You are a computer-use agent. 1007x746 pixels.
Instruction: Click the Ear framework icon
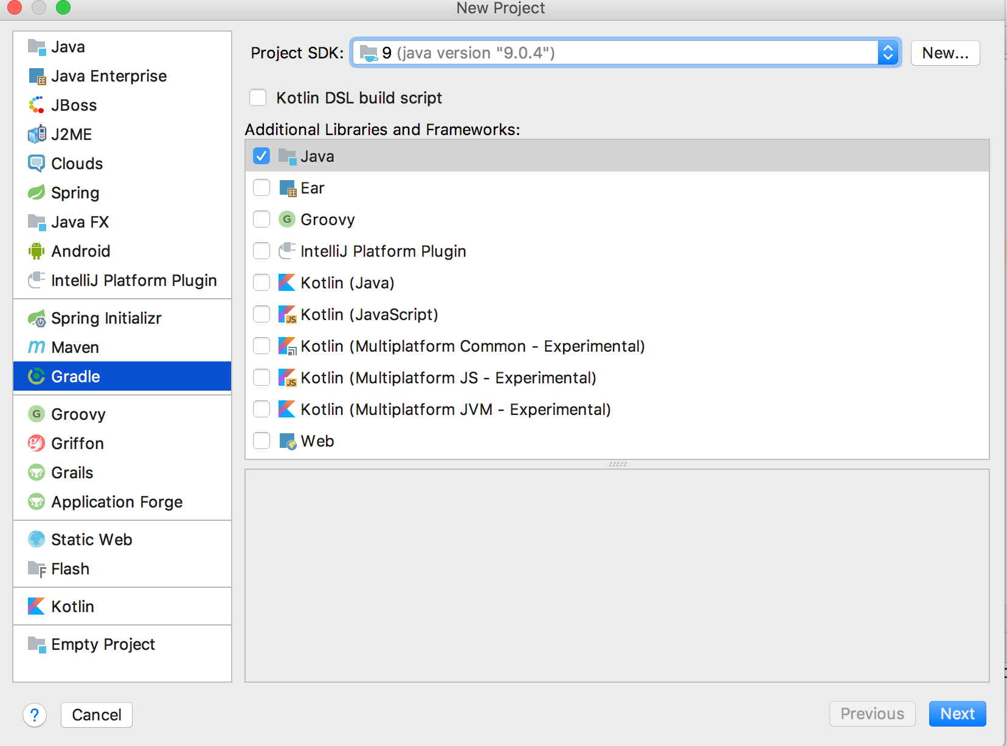287,188
